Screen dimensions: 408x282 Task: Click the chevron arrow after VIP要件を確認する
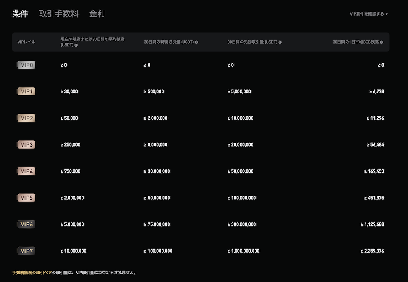(387, 14)
